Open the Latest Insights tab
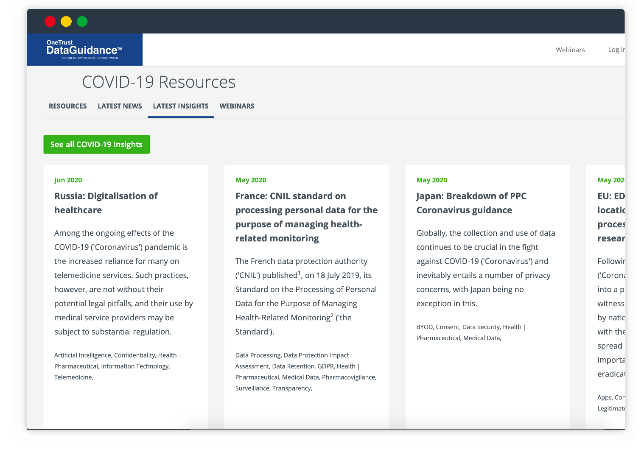 pos(181,106)
